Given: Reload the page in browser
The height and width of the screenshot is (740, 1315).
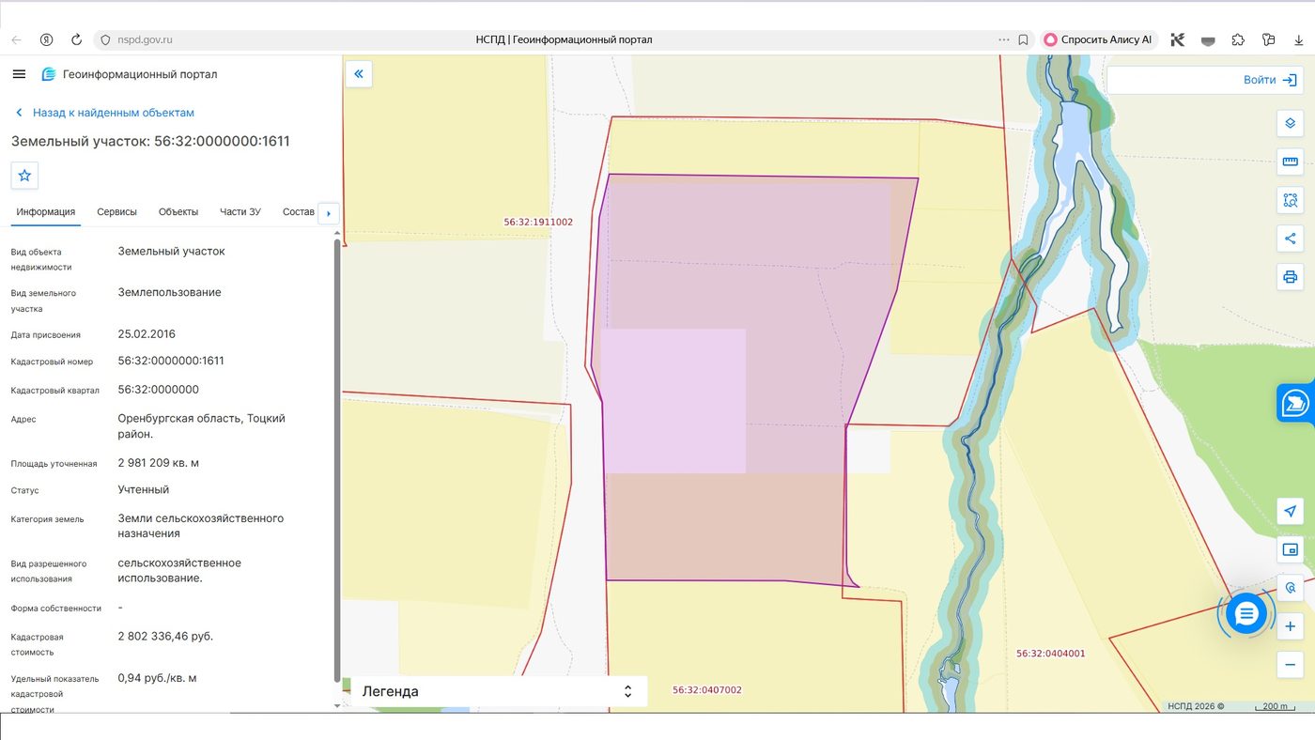Looking at the screenshot, I should 76,40.
